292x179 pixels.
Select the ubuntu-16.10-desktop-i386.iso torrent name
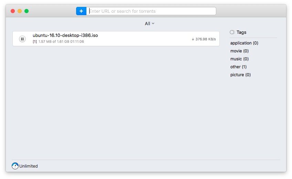[65, 35]
